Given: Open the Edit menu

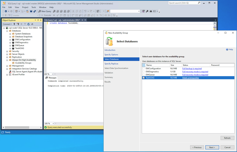Looking at the screenshot, I should click(10, 7).
